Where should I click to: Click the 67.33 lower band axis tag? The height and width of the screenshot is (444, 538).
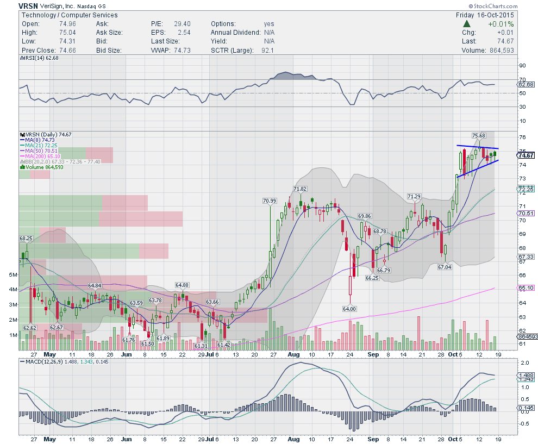click(526, 257)
